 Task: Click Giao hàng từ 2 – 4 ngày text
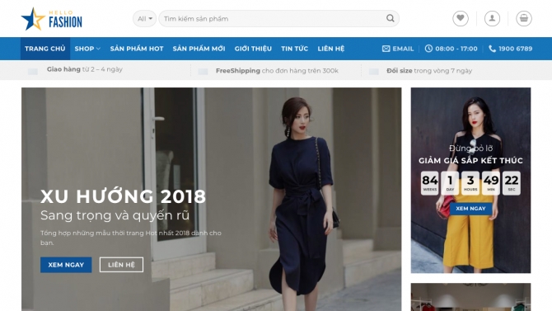point(85,69)
